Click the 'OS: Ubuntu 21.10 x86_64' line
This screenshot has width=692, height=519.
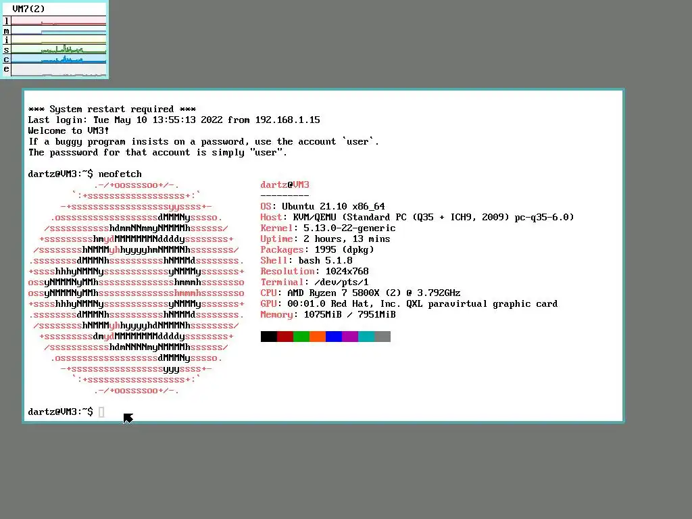click(322, 207)
